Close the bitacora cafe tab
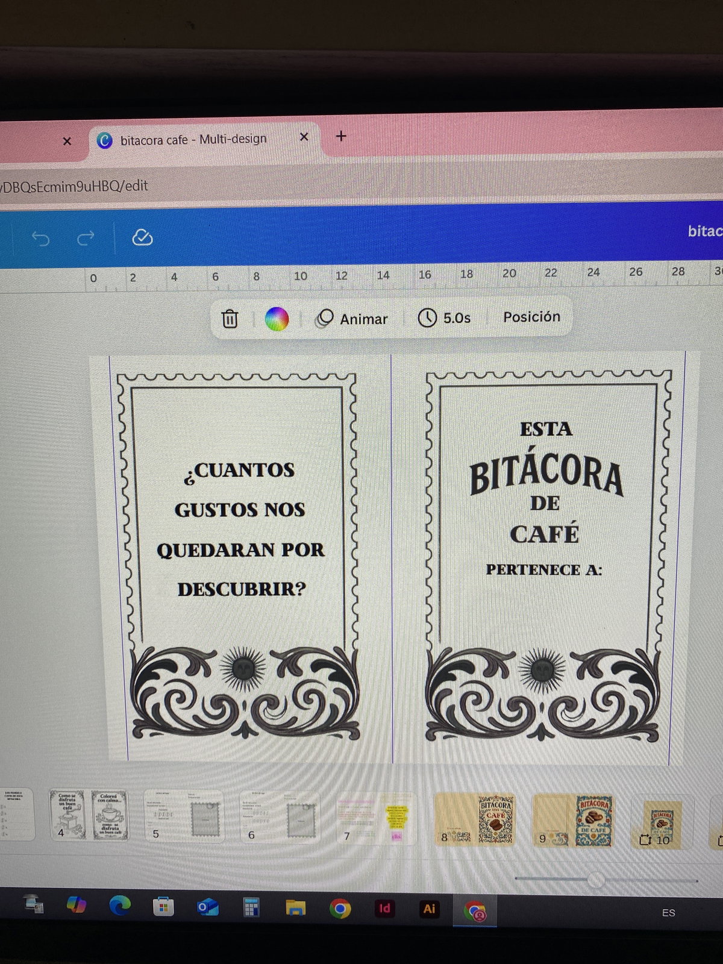Screen dimensions: 723x964 coord(304,137)
